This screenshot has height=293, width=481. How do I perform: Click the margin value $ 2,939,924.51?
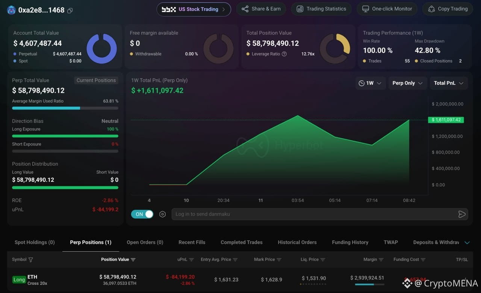[367, 278]
